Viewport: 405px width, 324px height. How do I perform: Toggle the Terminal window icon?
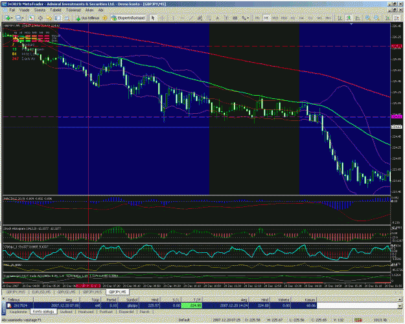tap(57, 18)
